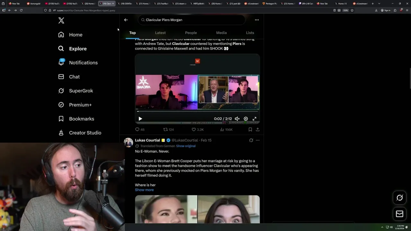Reset the 150% zoom indicator
The height and width of the screenshot is (231, 411).
point(345,10)
